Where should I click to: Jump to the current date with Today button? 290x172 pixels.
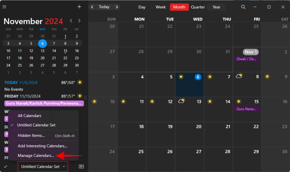(104, 7)
